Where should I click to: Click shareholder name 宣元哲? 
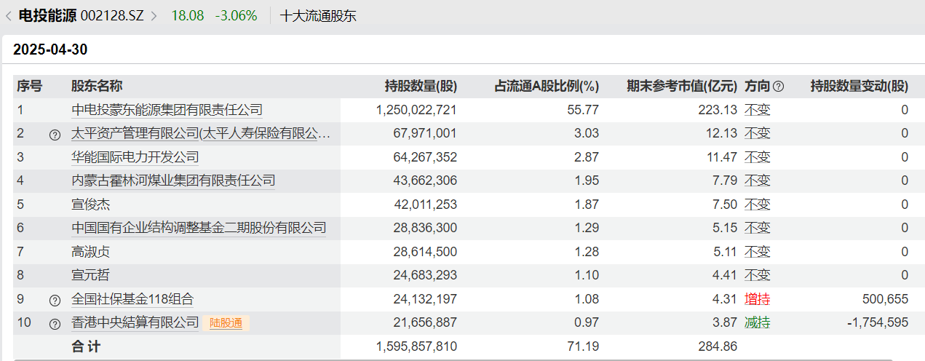click(90, 275)
